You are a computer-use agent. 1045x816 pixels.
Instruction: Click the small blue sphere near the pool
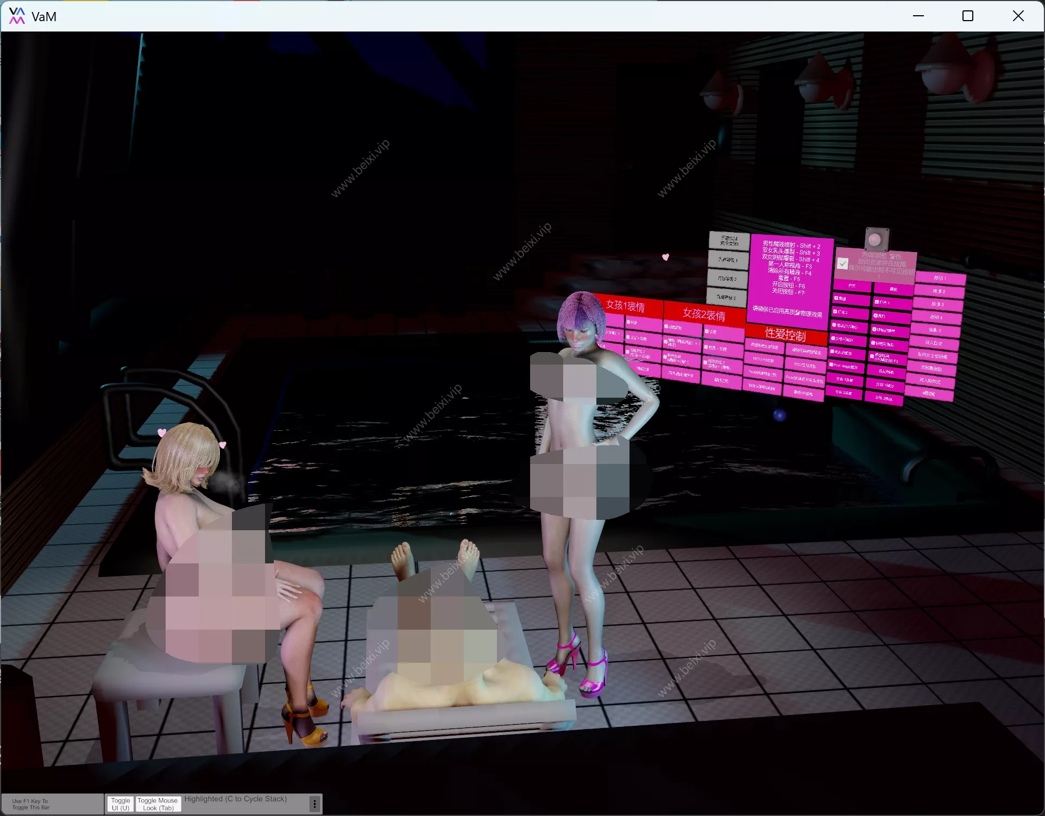[x=779, y=416]
